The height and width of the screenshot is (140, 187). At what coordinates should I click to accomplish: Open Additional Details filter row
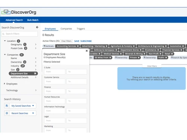coord(24,77)
